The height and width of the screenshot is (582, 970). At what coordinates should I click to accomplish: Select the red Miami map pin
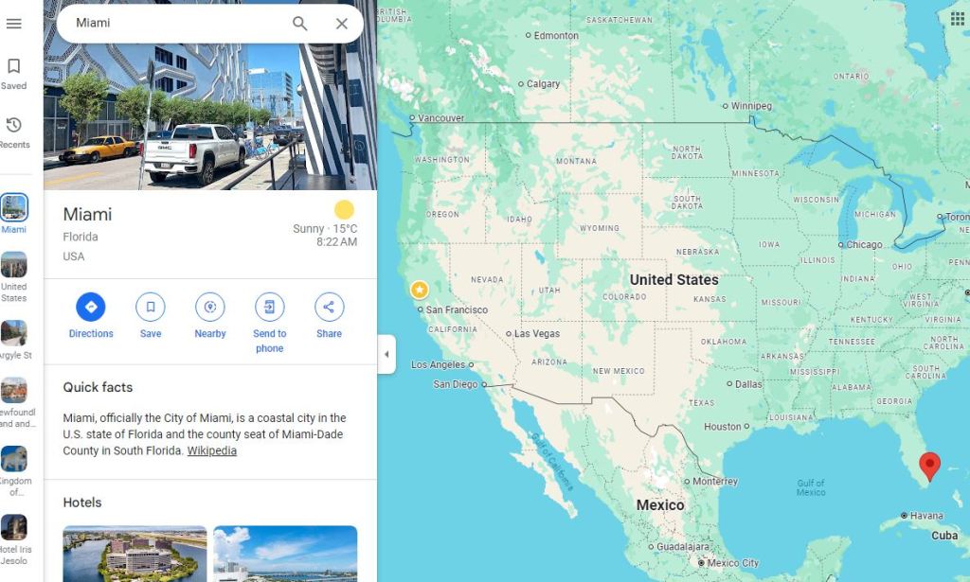(929, 467)
